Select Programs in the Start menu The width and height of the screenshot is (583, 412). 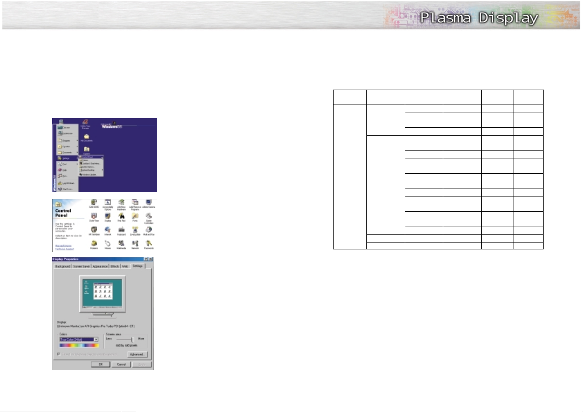(x=67, y=140)
